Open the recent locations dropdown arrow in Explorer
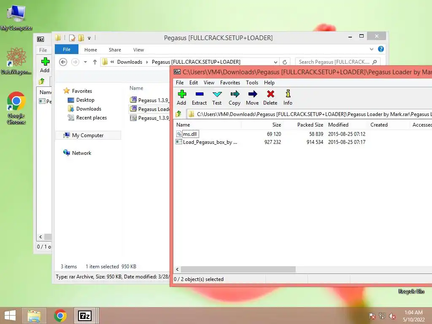Screen dimensions: 432x324 pos(85,62)
